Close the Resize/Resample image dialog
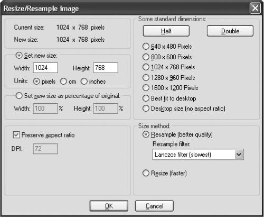The image size is (264, 217). 255,8
